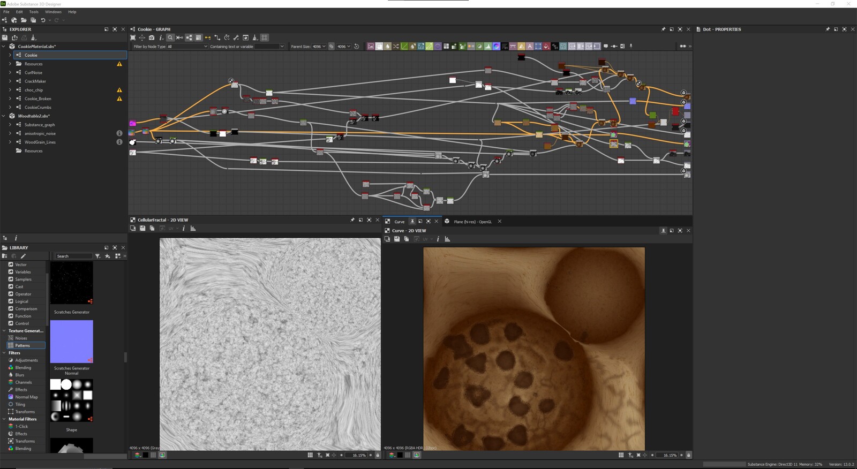Click the Library Search field

(x=74, y=256)
